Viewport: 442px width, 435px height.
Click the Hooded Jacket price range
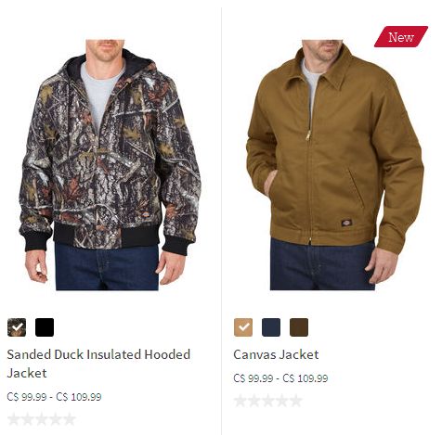click(54, 397)
